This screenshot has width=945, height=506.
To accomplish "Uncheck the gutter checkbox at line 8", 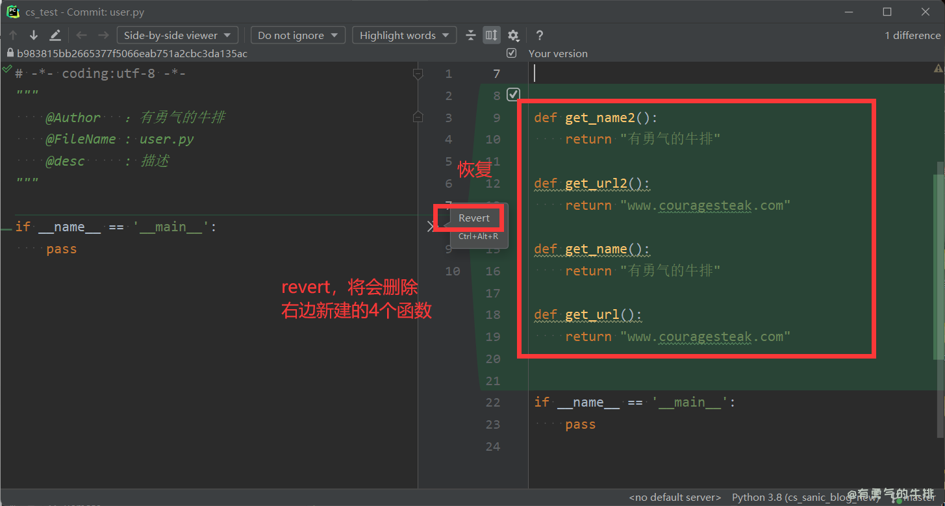I will [513, 94].
